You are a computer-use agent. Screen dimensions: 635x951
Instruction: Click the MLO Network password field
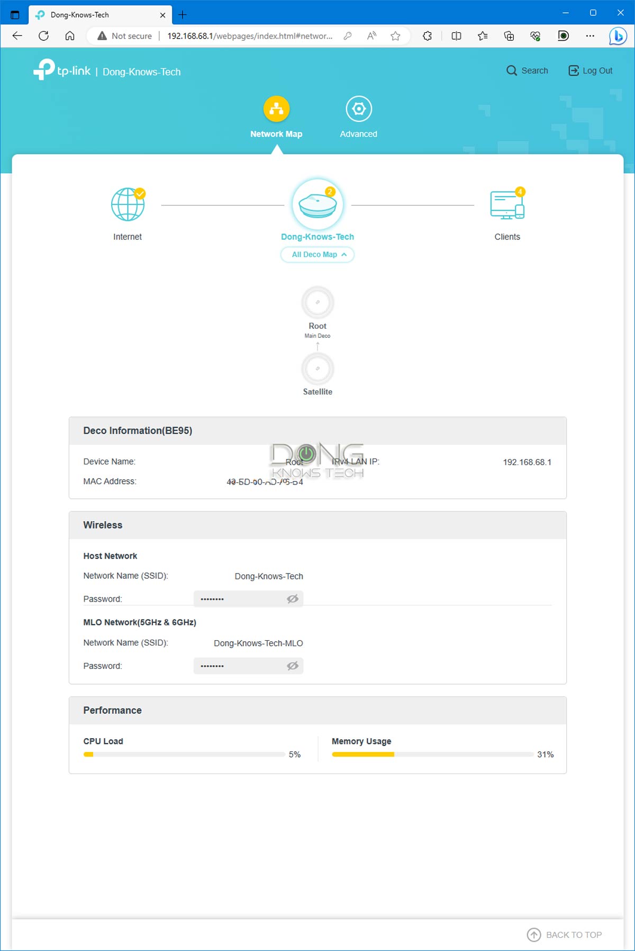click(x=249, y=666)
